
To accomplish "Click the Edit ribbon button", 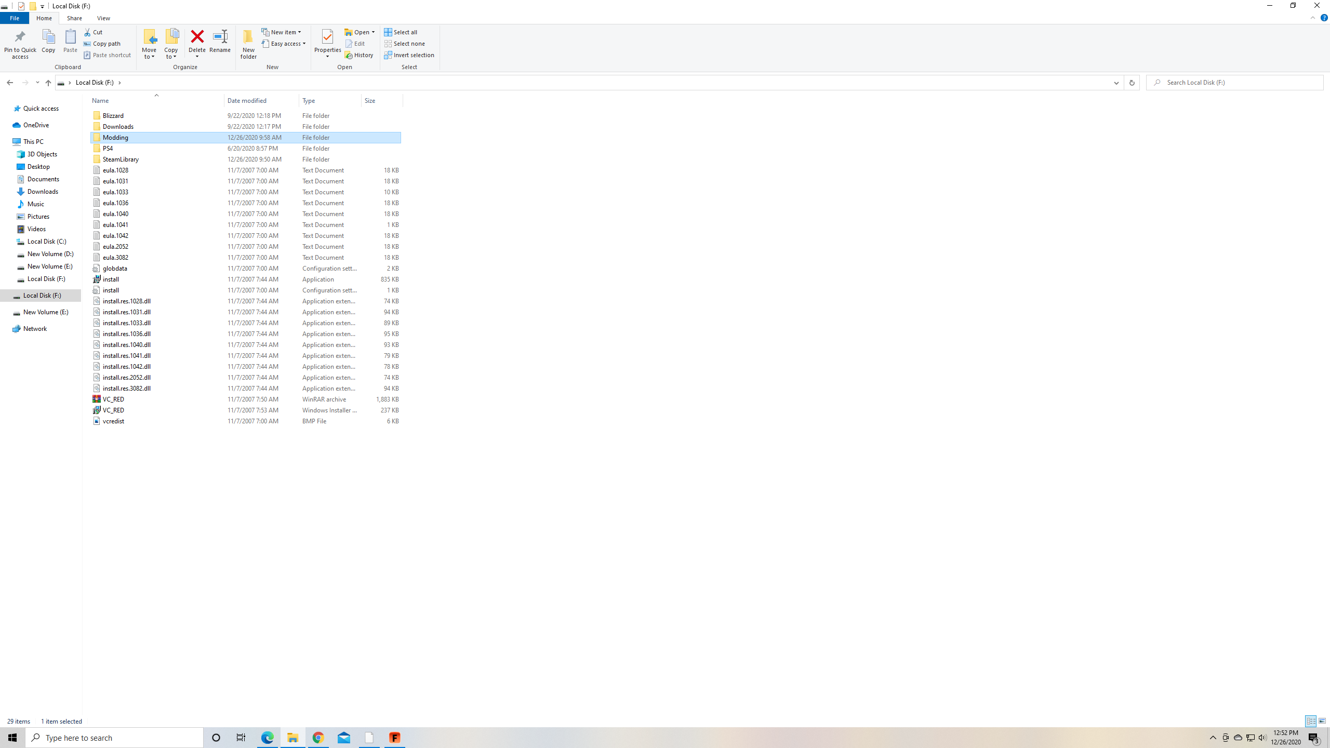I will (x=355, y=44).
